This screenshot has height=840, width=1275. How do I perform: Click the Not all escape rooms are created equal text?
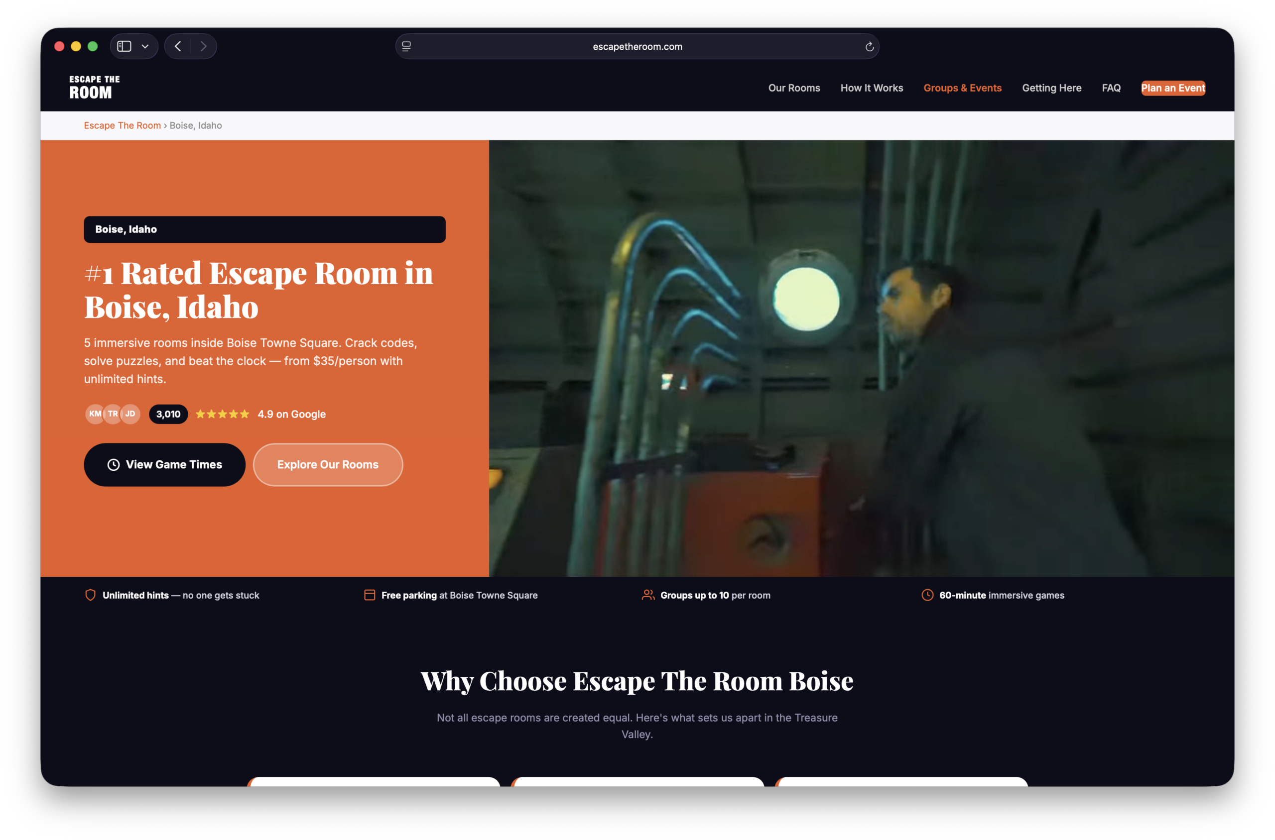637,726
